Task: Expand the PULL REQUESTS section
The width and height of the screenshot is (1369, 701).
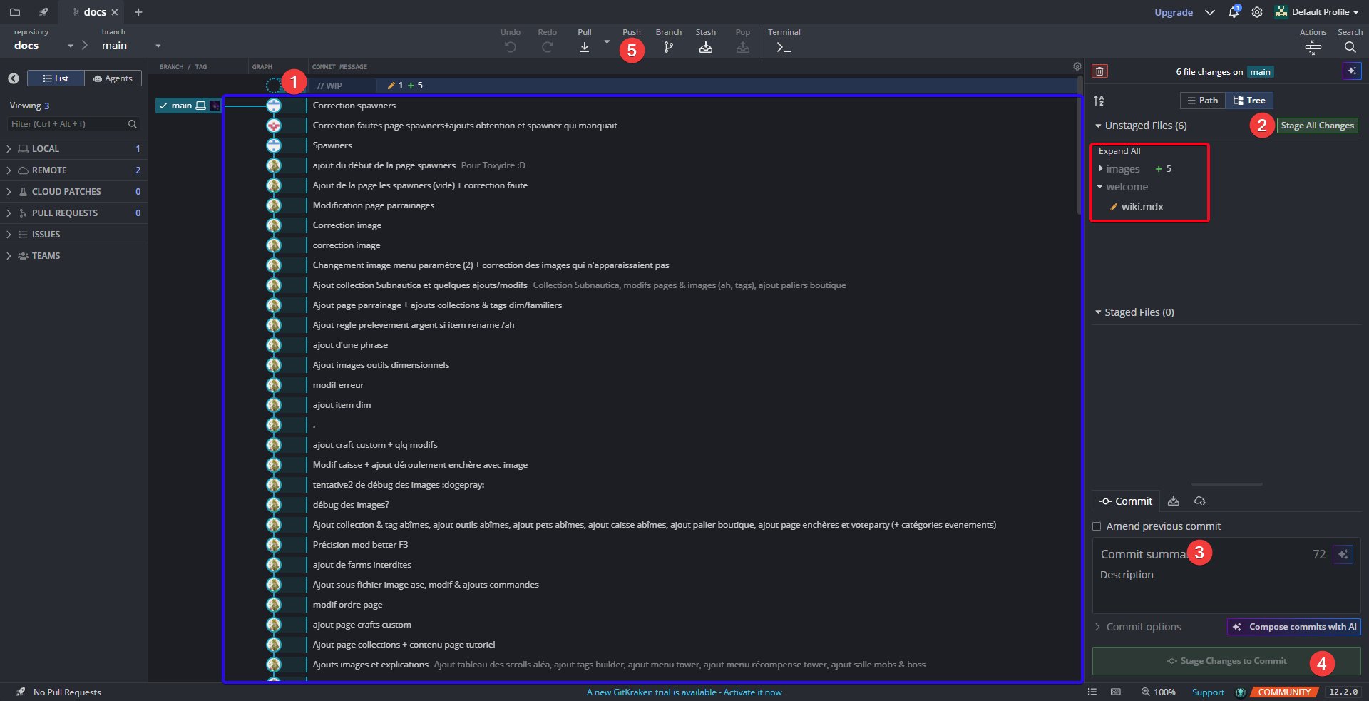Action: 74,213
